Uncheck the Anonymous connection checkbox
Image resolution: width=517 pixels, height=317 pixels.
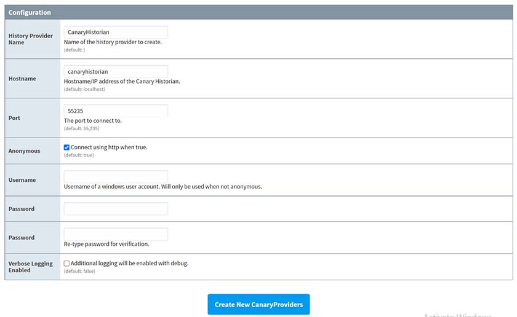(x=66, y=147)
